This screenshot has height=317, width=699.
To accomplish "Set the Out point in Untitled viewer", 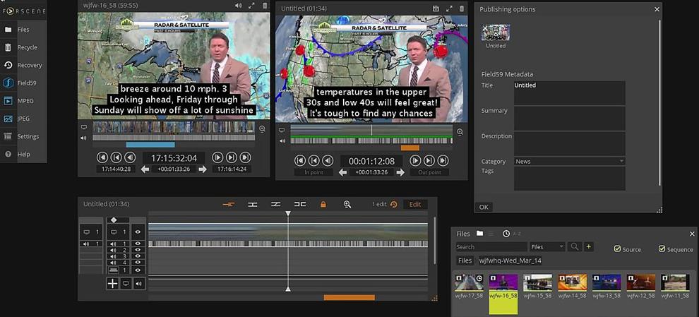I will pyautogui.click(x=429, y=172).
